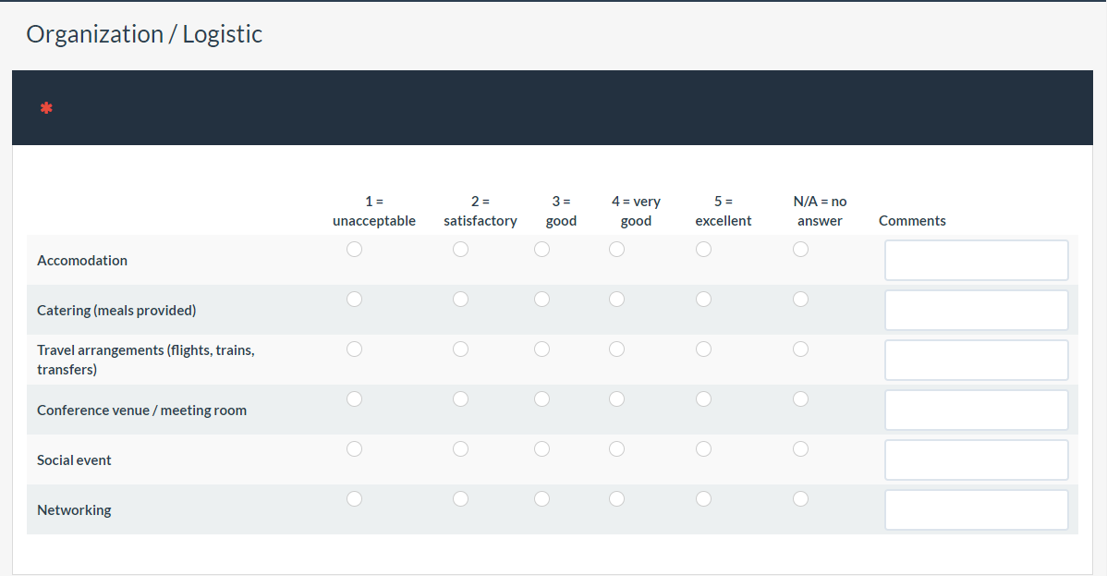Focus the Catering comments text box
This screenshot has height=576, width=1107.
pyautogui.click(x=976, y=311)
